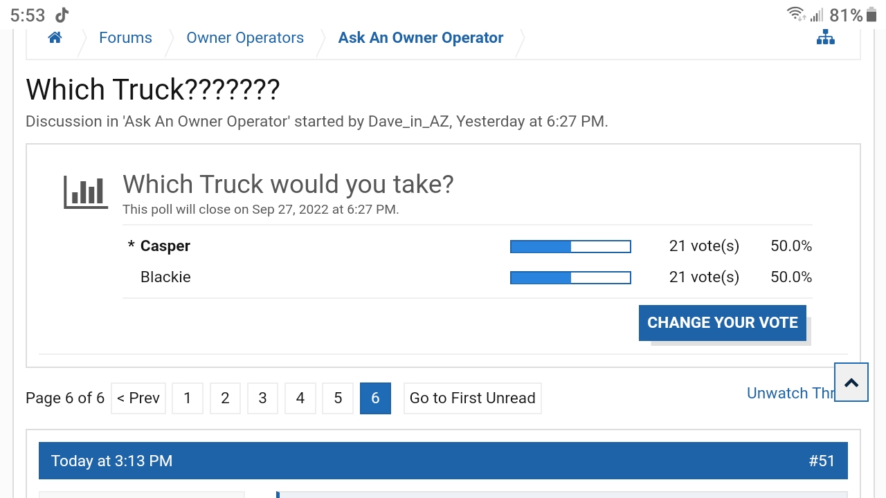Image resolution: width=886 pixels, height=498 pixels.
Task: Click the Unwatch Thread link
Action: 789,394
